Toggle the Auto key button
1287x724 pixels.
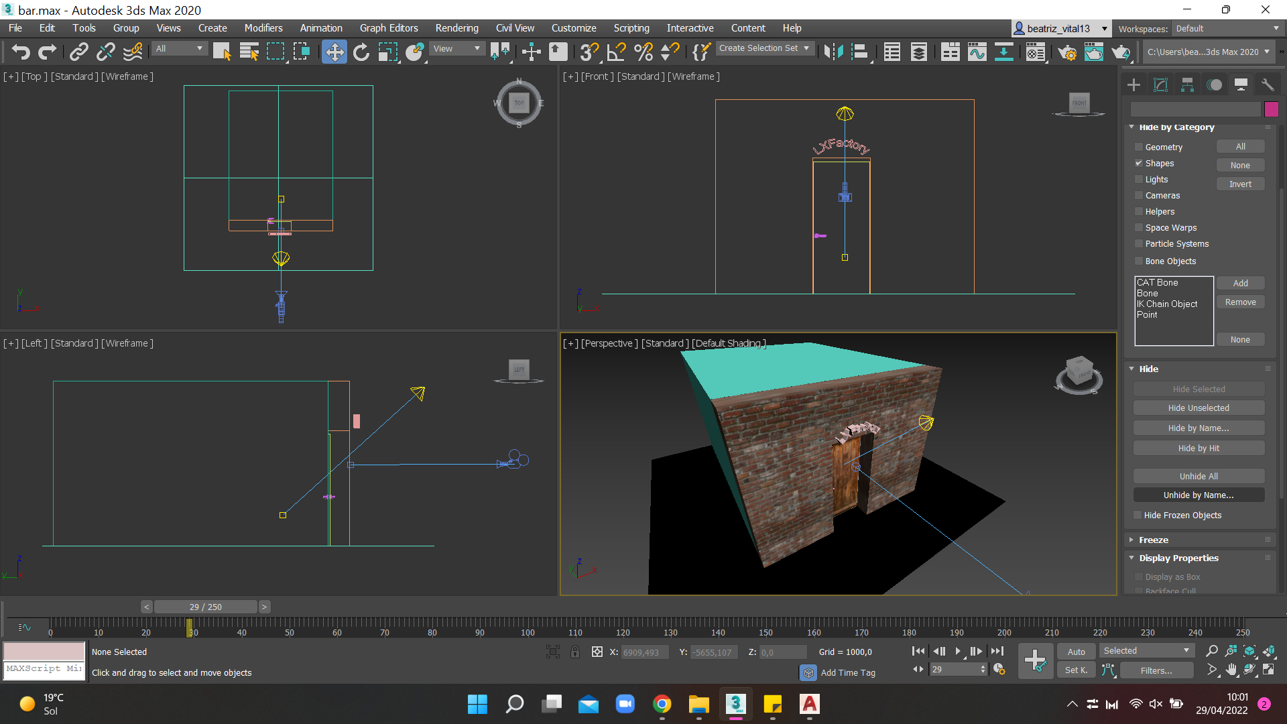[x=1076, y=652]
